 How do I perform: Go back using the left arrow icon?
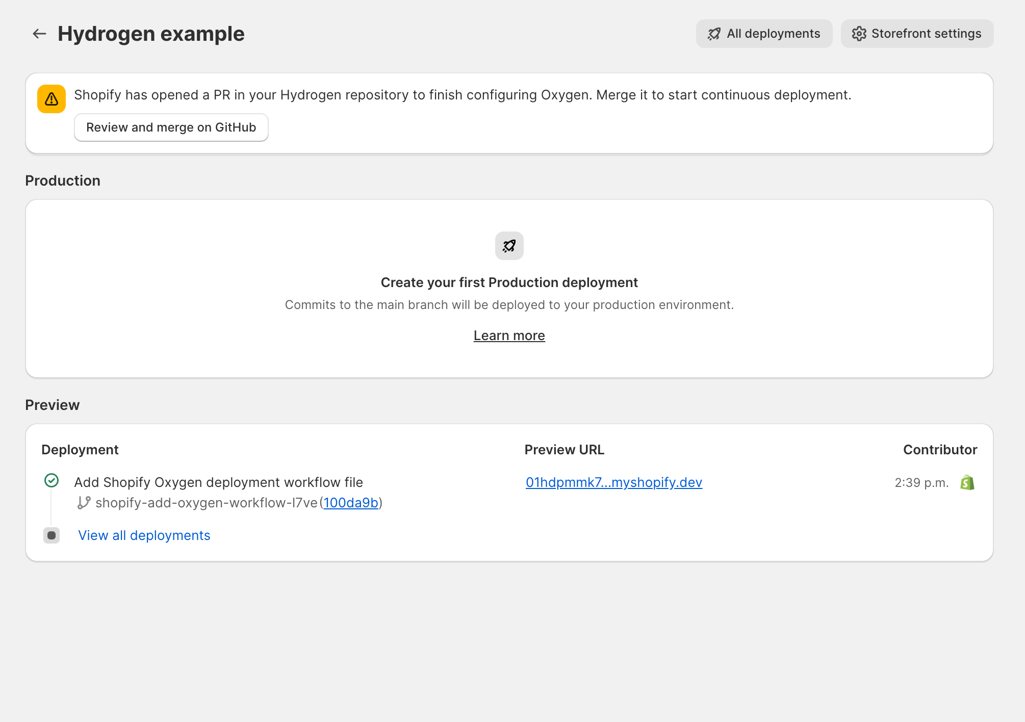pos(39,34)
